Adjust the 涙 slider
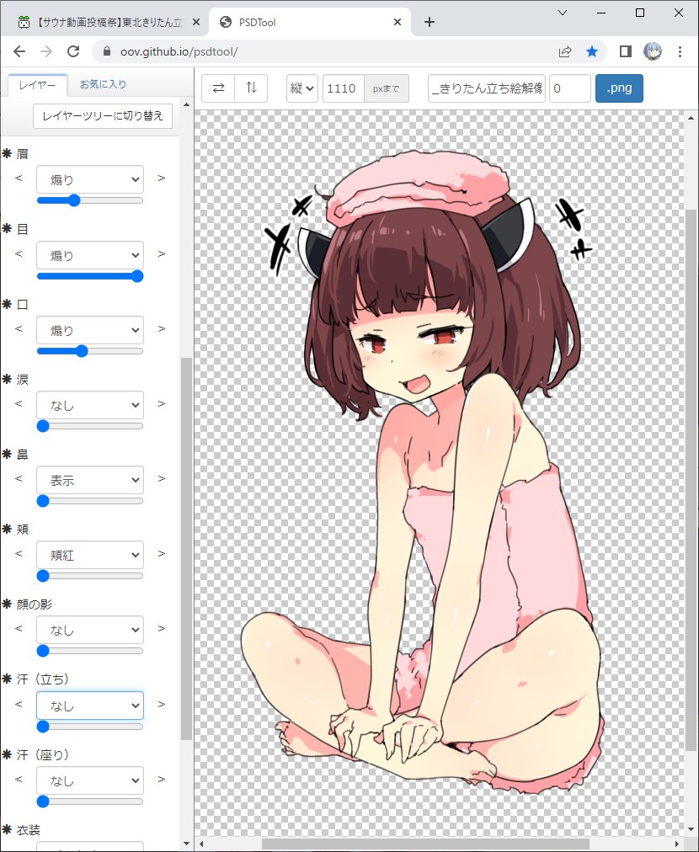The image size is (699, 852). tap(90, 426)
